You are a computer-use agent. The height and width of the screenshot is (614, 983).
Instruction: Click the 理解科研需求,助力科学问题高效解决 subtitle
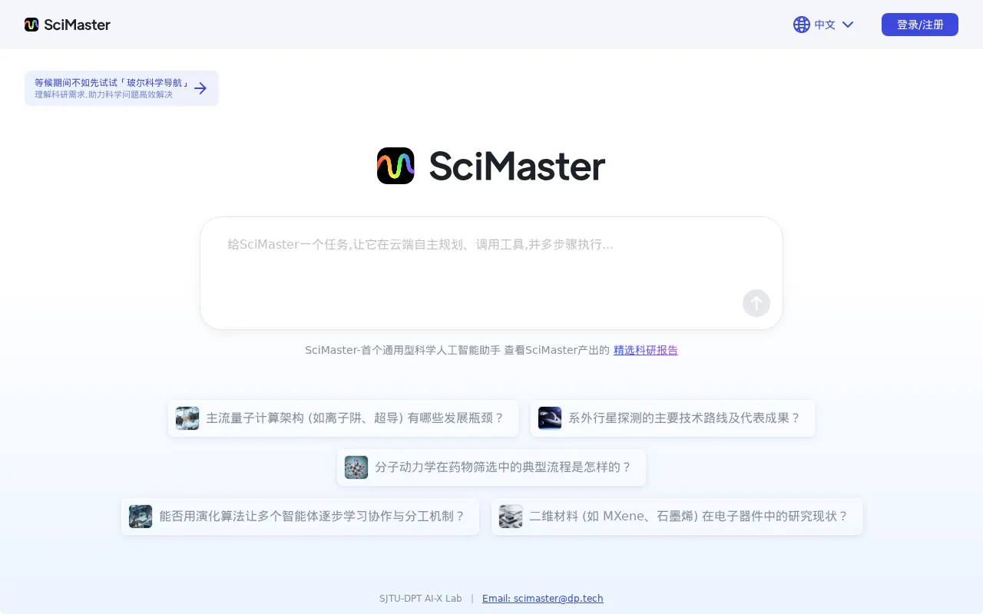104,95
